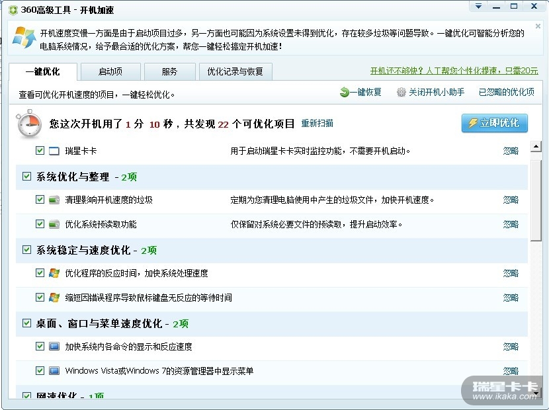Click description 定期为您清理电脑使用中产生的垃圾文件
549x410 pixels.
coord(332,200)
